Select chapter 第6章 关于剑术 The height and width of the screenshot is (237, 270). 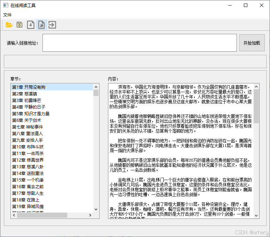(x=52, y=120)
